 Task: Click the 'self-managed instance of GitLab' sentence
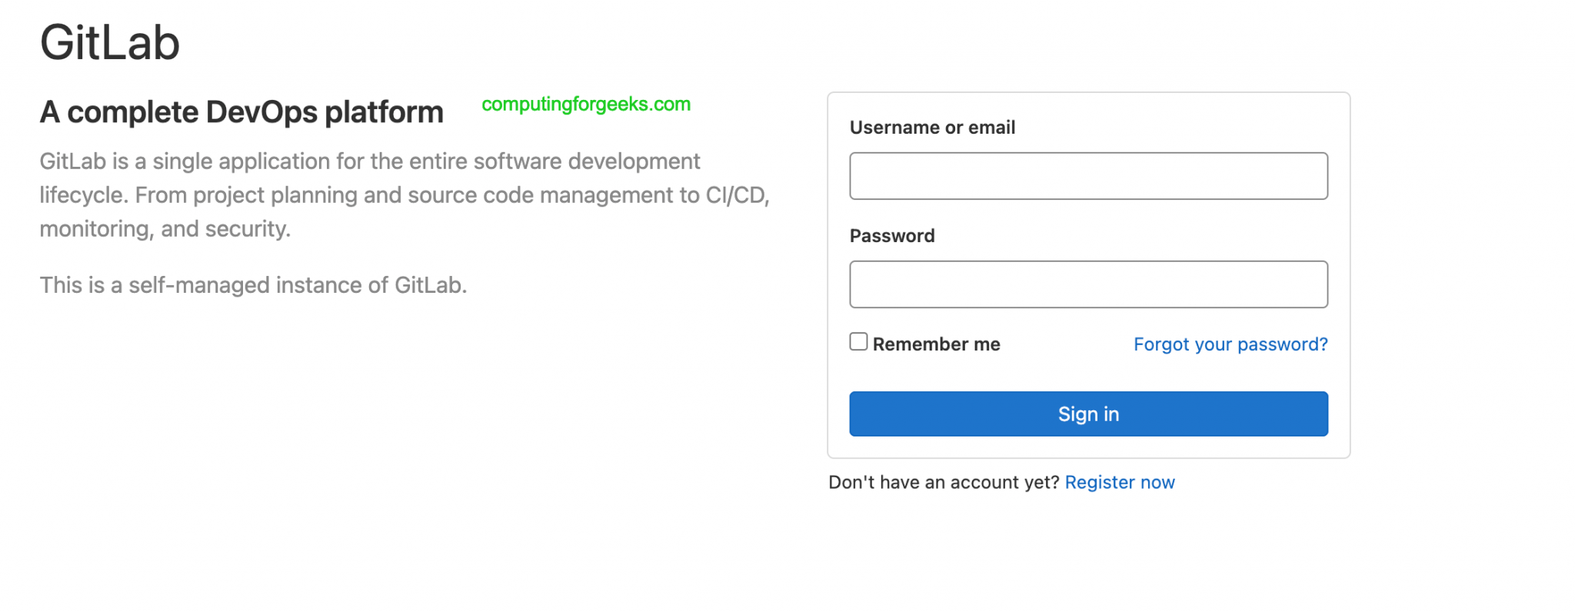tap(253, 285)
